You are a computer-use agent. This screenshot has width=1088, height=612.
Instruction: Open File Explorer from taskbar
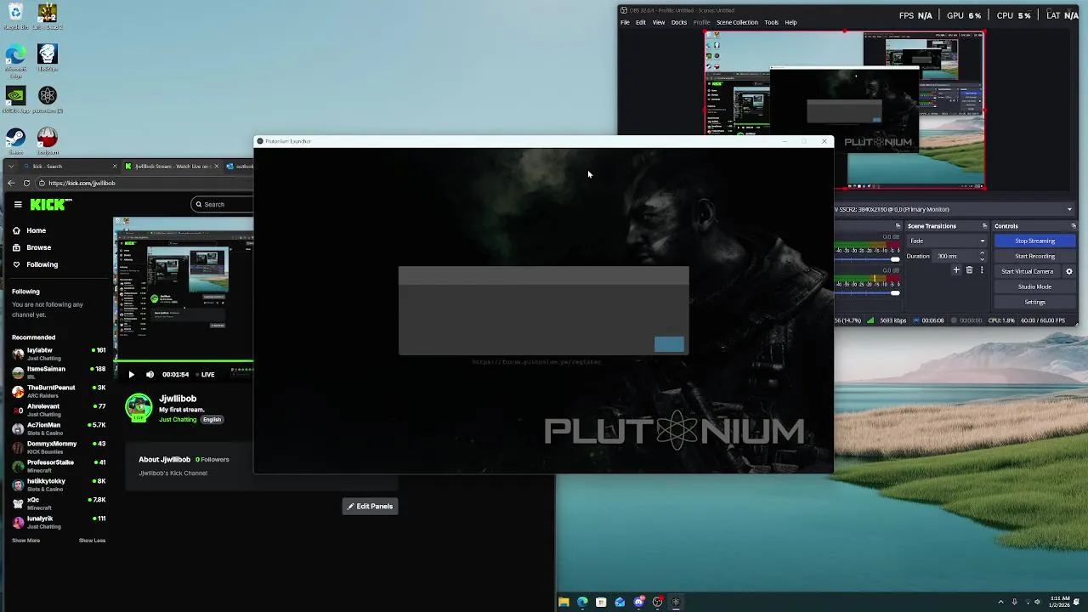(564, 602)
